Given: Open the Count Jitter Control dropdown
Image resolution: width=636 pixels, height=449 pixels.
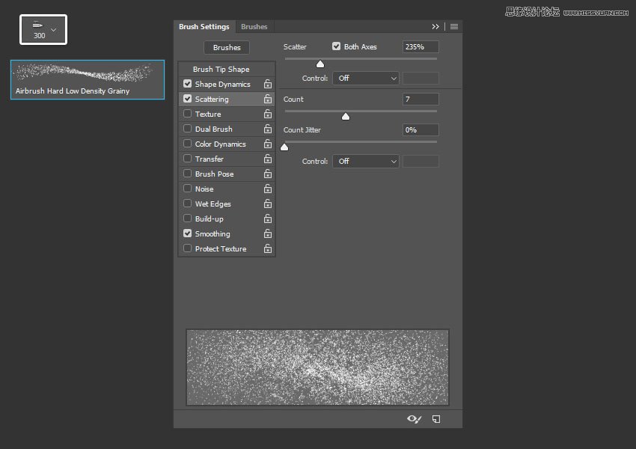Looking at the screenshot, I should tap(366, 162).
